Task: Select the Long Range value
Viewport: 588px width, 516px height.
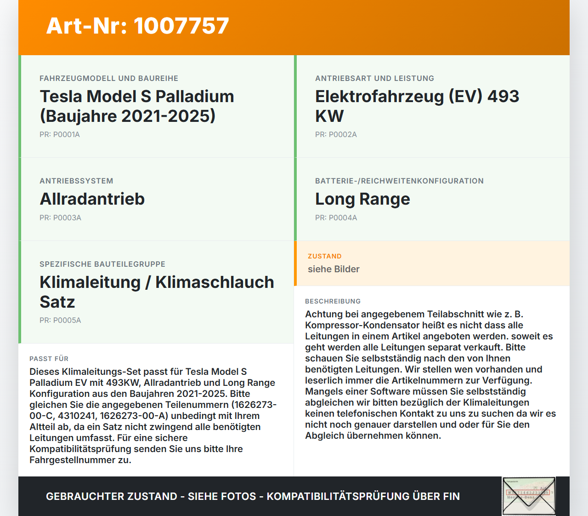Action: point(362,199)
